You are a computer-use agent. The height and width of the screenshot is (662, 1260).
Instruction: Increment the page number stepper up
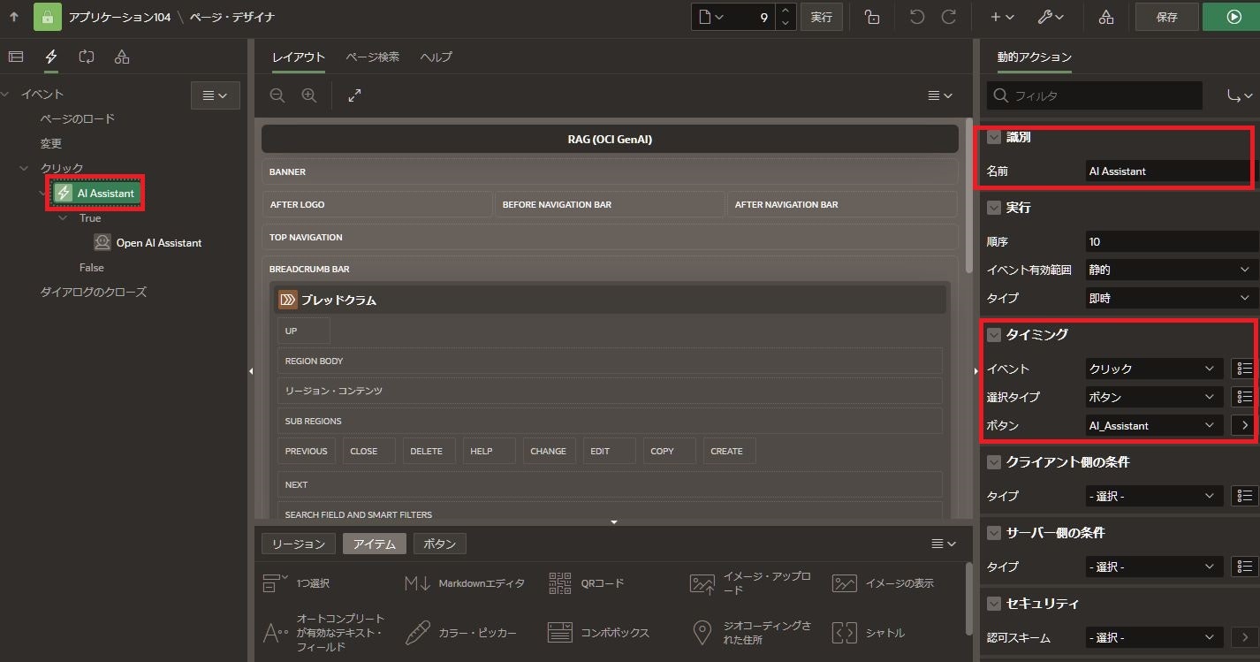coord(786,11)
